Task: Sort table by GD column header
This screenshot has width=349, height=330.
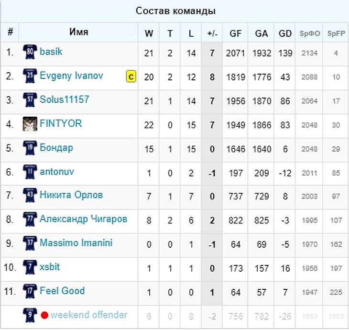Action: 285,33
